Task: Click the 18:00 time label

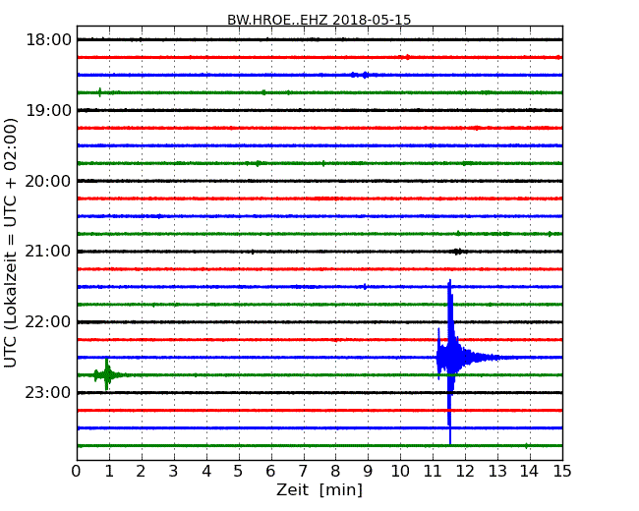Action: (48, 40)
